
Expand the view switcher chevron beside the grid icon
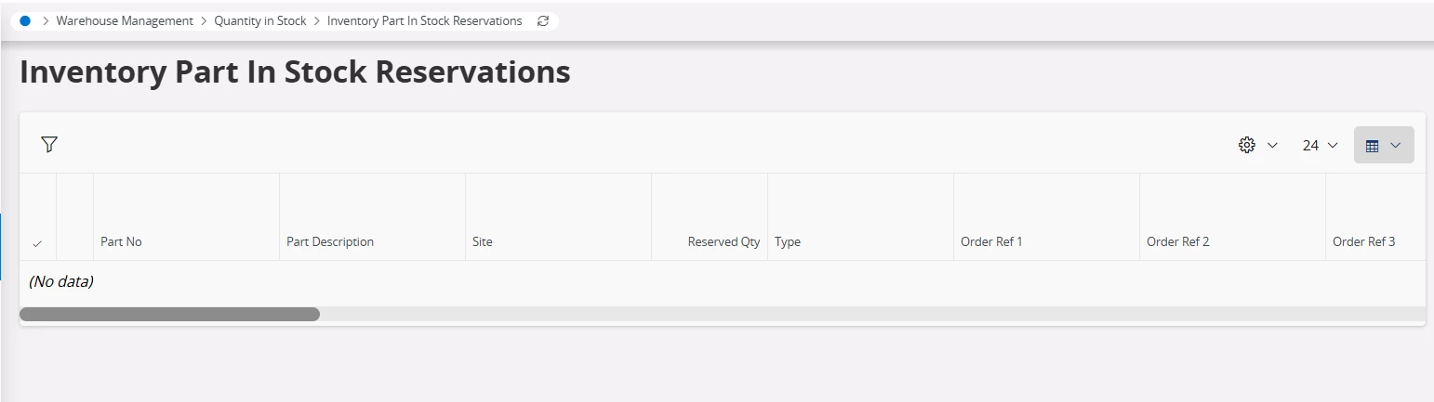click(1396, 145)
